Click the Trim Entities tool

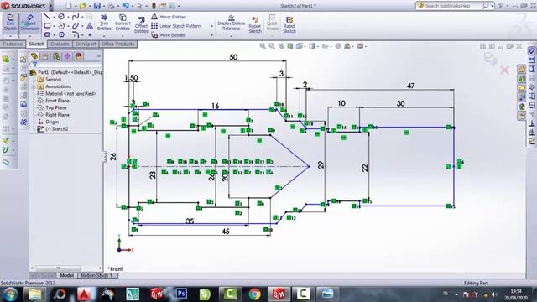tap(104, 23)
